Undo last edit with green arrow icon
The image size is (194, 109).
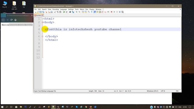(64, 12)
